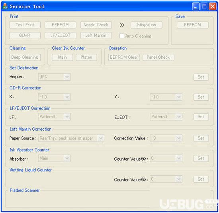Image resolution: width=219 pixels, height=213 pixels.
Task: Open the Absorber dropdown showing Main
Action: pyautogui.click(x=54, y=158)
